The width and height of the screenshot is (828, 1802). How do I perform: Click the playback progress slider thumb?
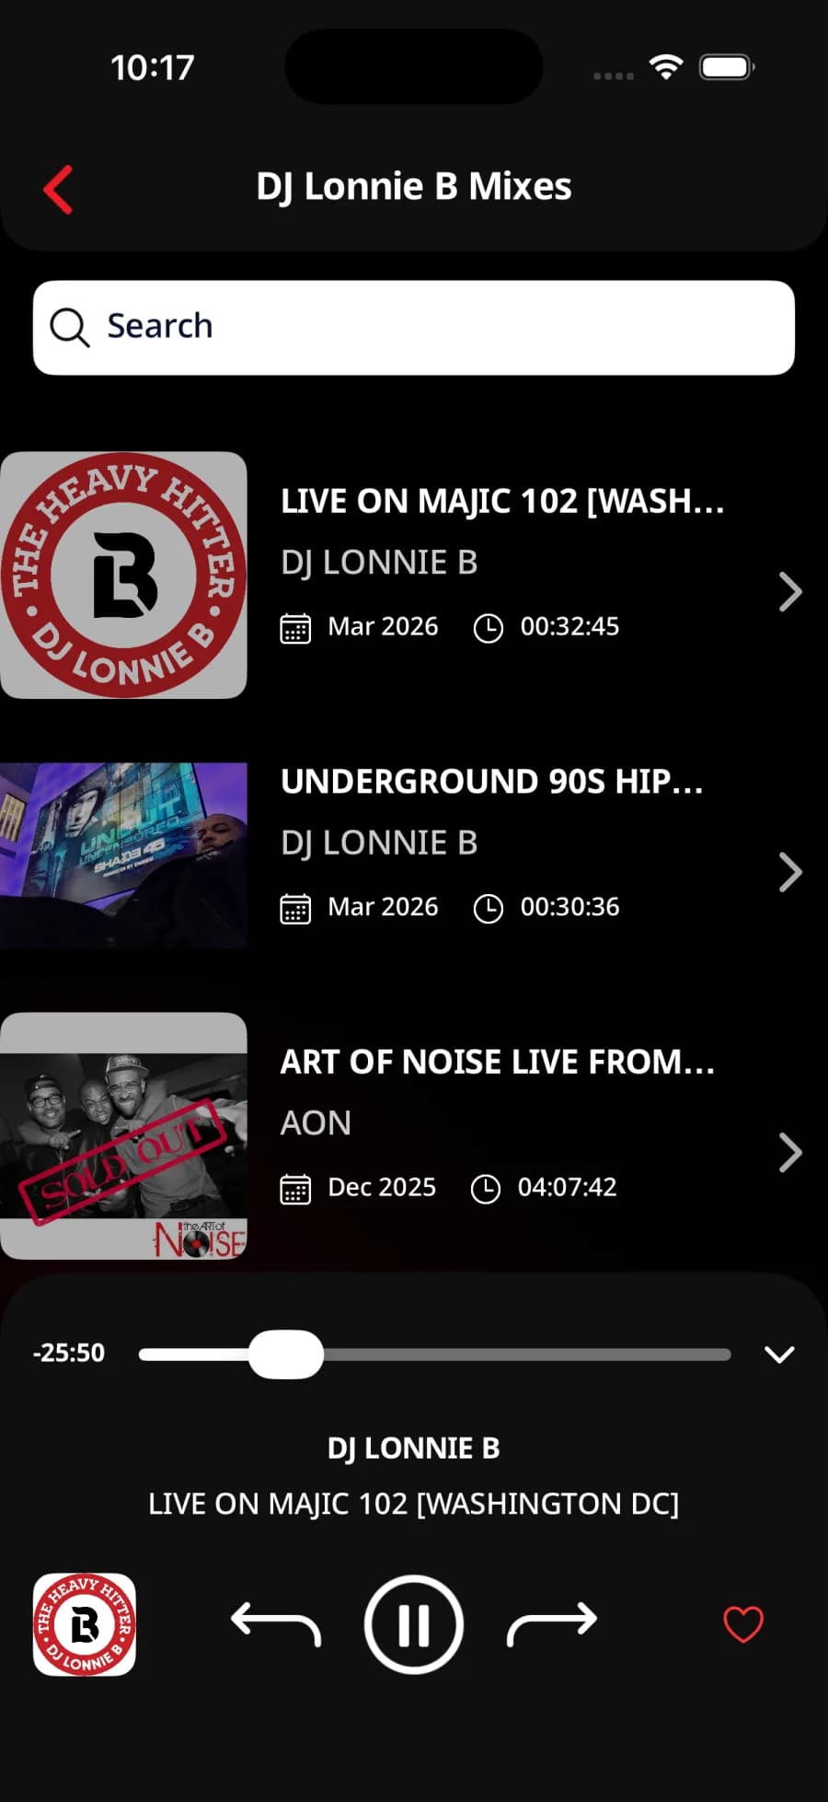tap(286, 1354)
